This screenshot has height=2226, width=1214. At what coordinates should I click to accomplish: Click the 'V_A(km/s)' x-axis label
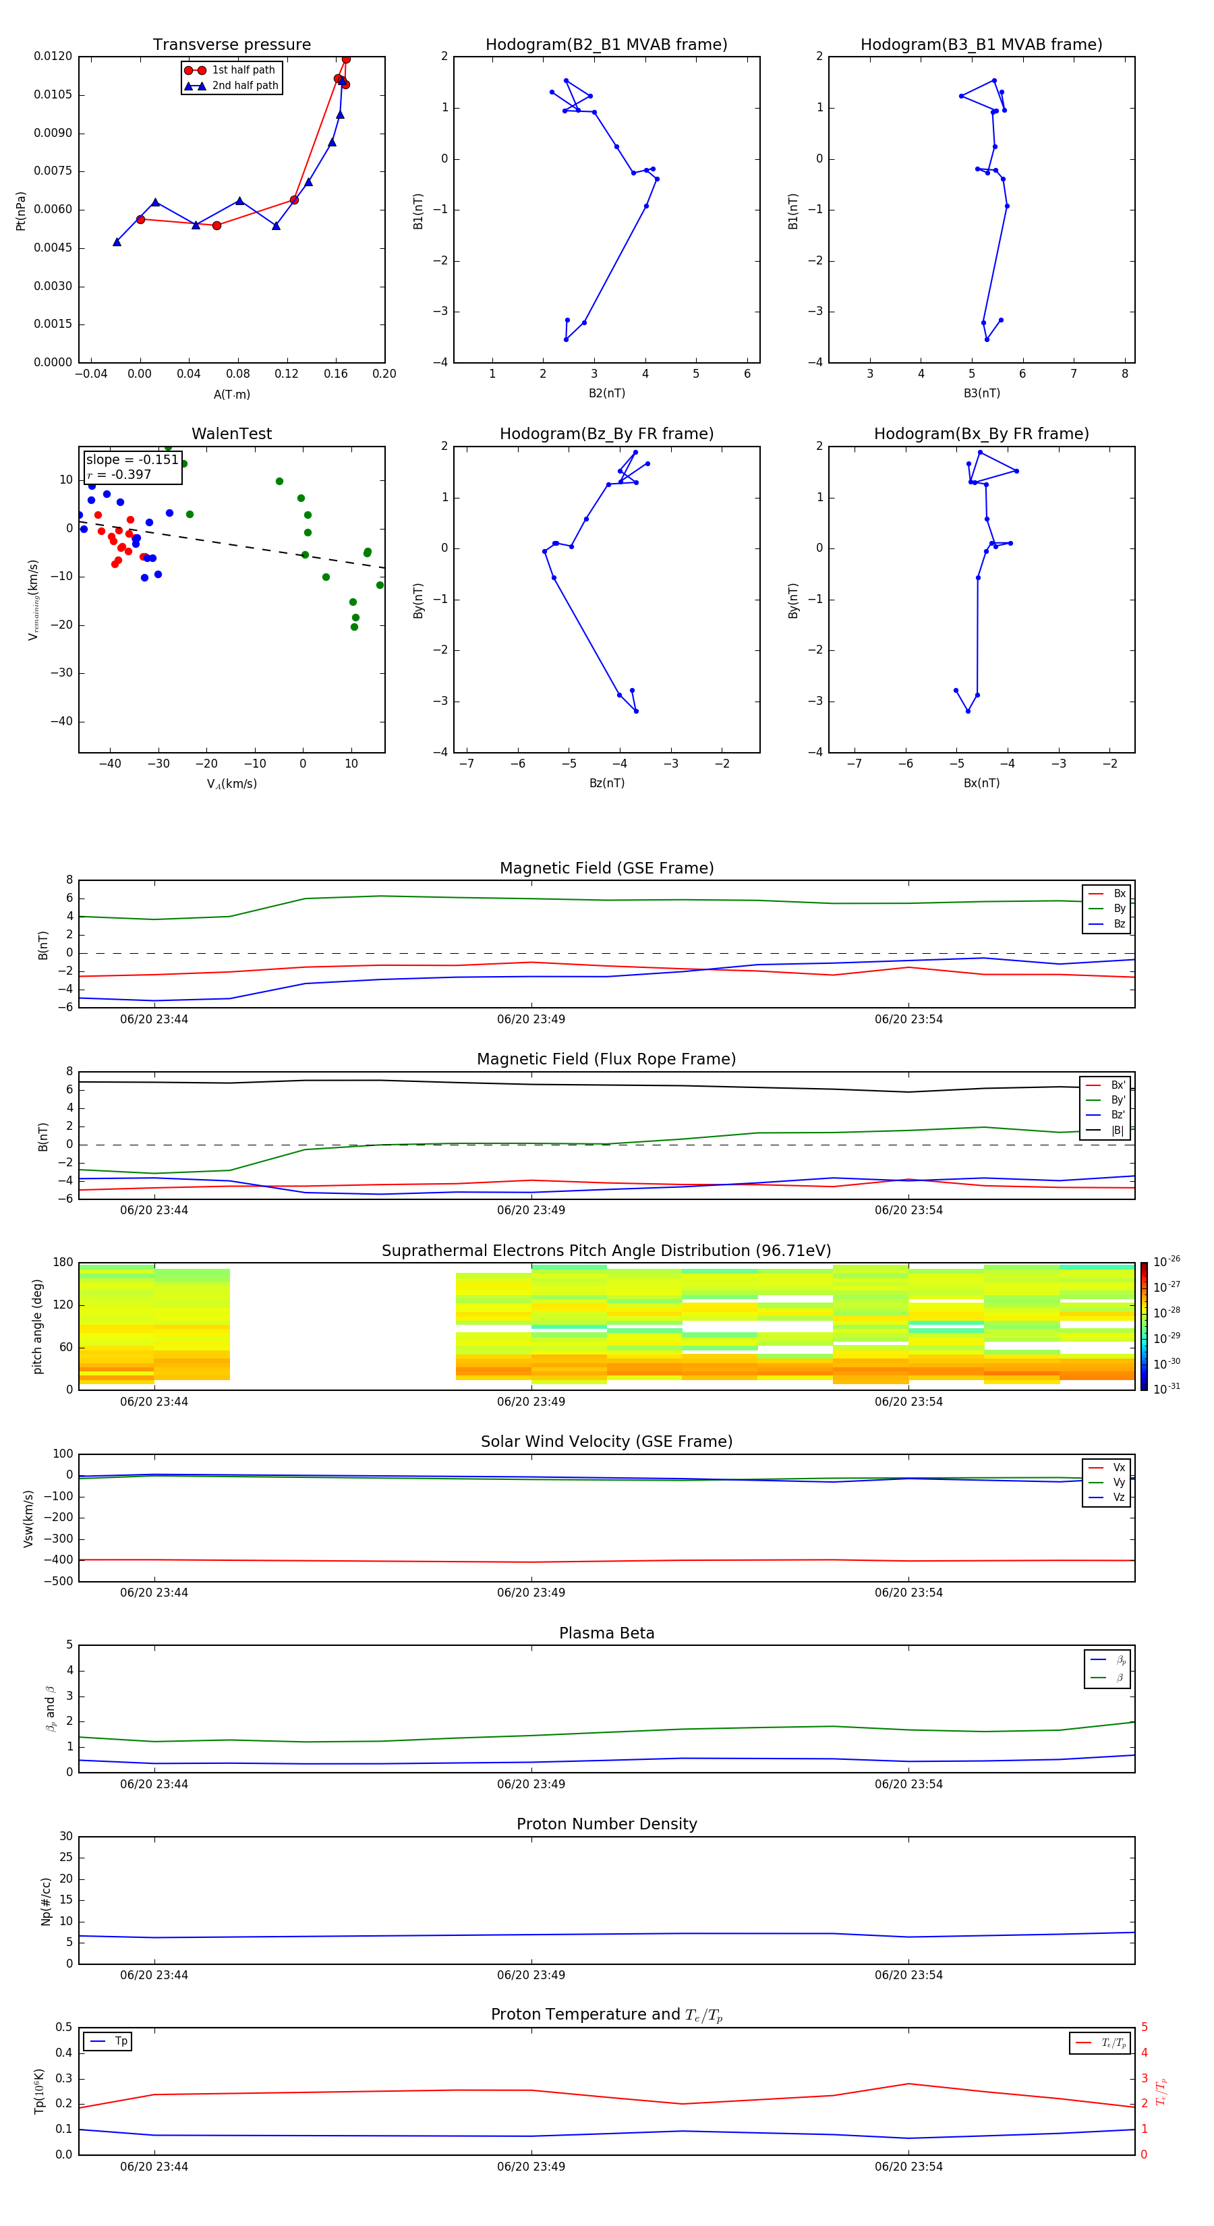231,784
